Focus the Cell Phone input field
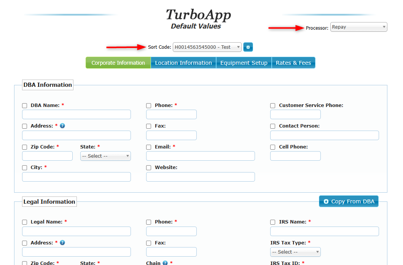The height and width of the screenshot is (265, 403). [x=295, y=156]
